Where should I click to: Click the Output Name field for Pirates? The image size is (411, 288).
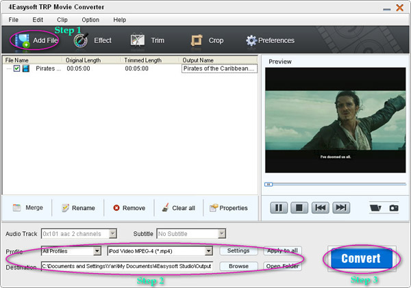coord(219,68)
